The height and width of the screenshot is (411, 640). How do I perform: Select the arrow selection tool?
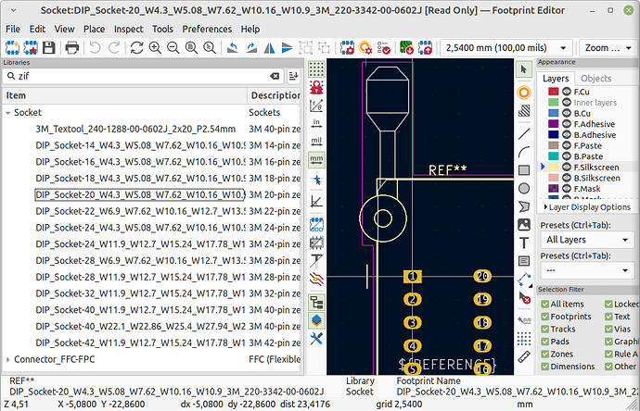point(524,69)
